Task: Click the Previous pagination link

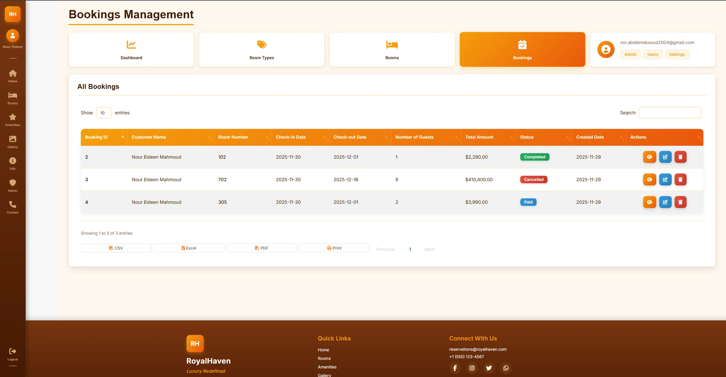Action: [385, 249]
